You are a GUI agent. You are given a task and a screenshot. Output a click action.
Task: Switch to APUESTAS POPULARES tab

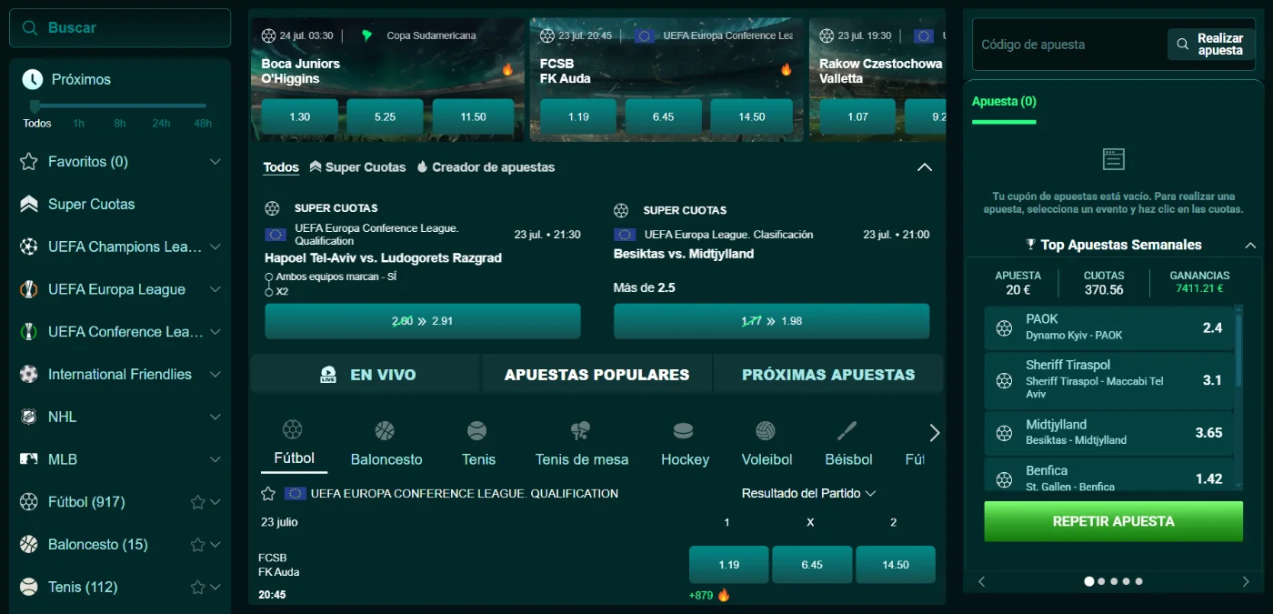pos(596,375)
